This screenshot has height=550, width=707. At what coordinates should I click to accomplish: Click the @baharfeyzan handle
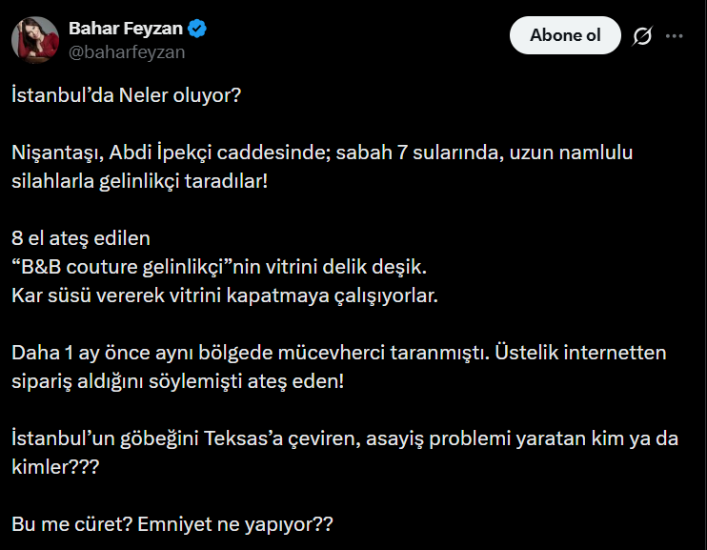tap(127, 51)
